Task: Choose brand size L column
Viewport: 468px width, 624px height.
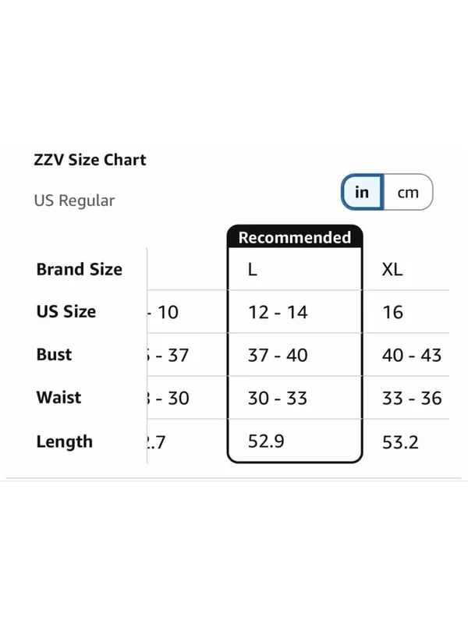Action: point(253,270)
